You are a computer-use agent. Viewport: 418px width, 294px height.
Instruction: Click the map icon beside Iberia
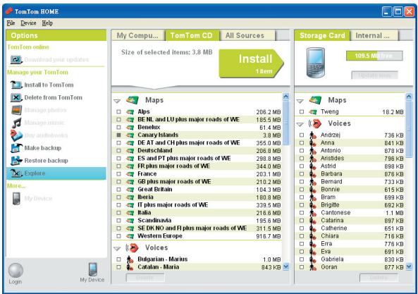pos(130,197)
